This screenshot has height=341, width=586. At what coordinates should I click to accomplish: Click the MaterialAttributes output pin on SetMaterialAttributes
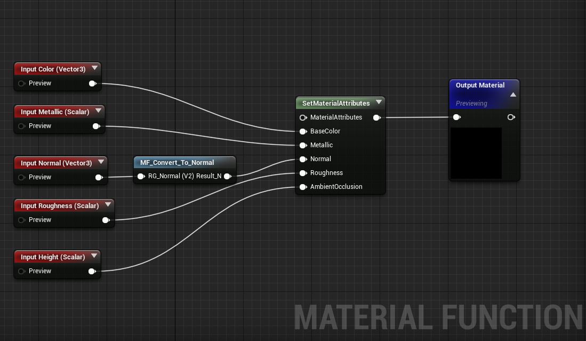[x=377, y=117]
